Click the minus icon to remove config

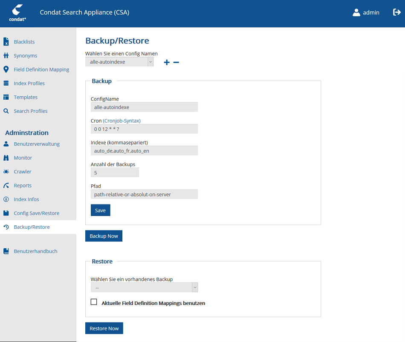point(176,63)
